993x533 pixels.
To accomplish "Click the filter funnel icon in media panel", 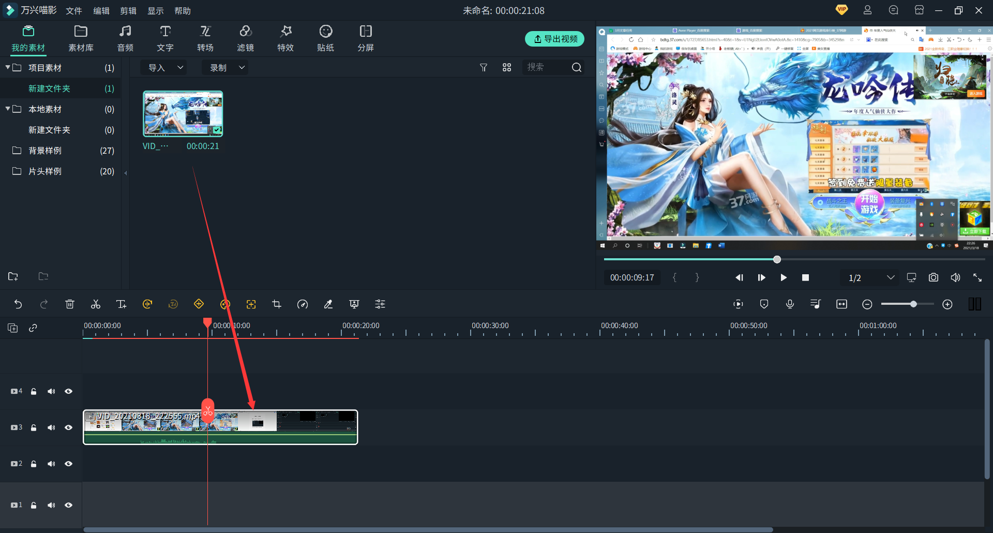I will click(x=484, y=68).
